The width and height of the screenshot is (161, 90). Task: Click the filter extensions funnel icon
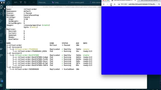click(21, 2)
